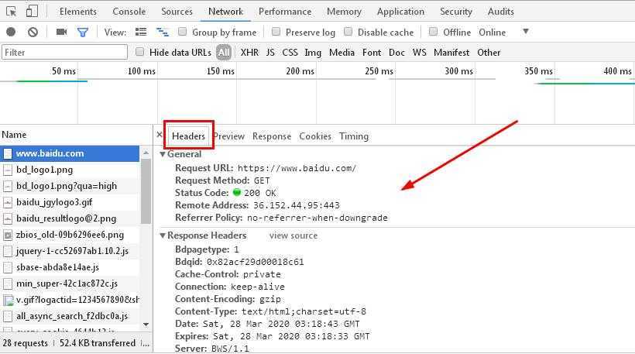Click the Filter text input
635x354 pixels.
tap(65, 52)
